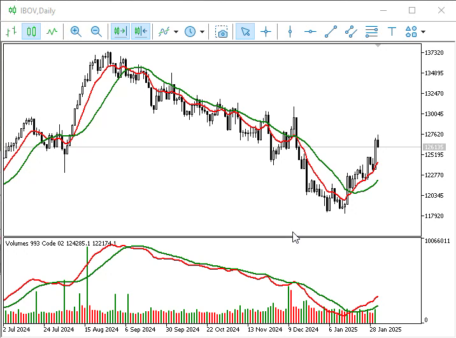Viewport: 456px width, 338px height.
Task: Select the text label tool
Action: click(392, 31)
